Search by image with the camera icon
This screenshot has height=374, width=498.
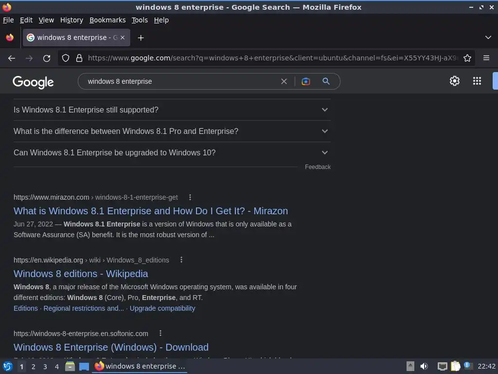[x=305, y=81]
